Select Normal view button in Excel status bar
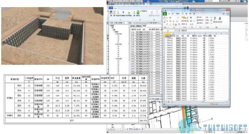Screen dimensions: 249x134 (211, 104)
